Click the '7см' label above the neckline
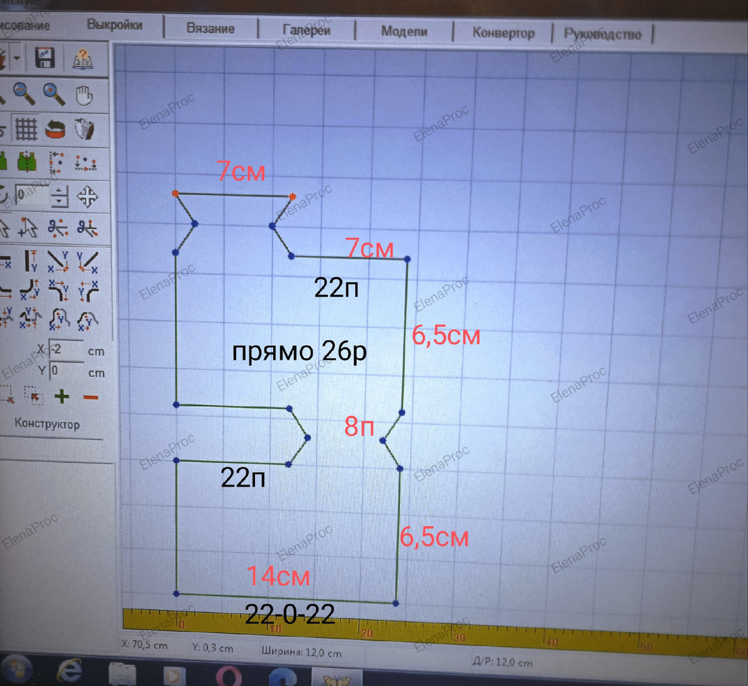The height and width of the screenshot is (686, 748). click(241, 171)
